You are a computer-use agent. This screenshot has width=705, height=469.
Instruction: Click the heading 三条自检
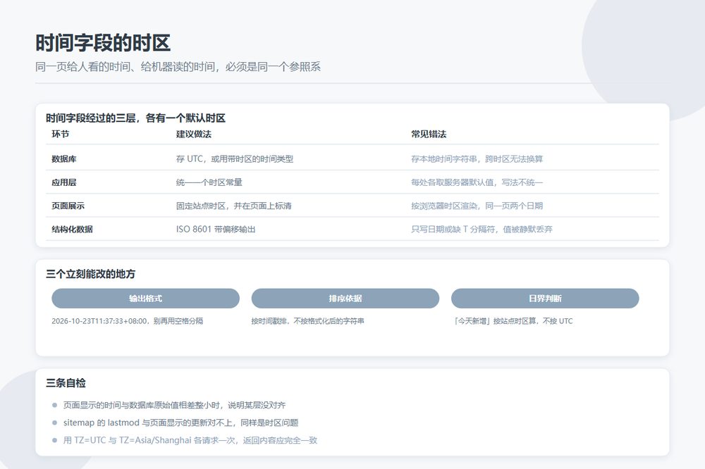(x=66, y=383)
